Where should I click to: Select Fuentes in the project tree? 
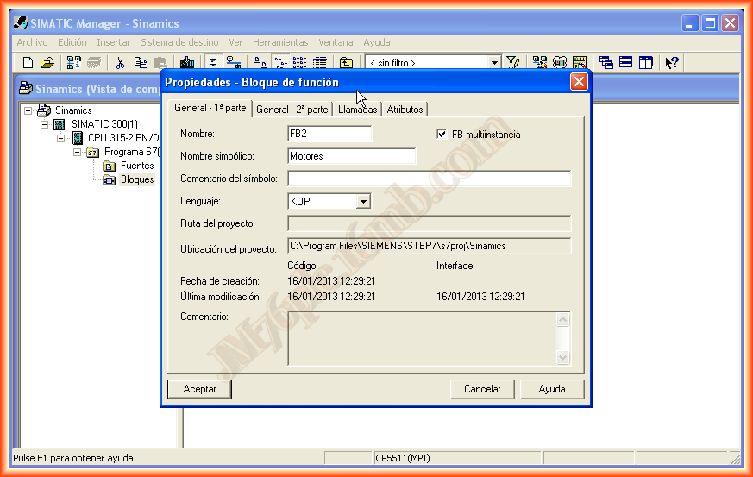pyautogui.click(x=136, y=166)
